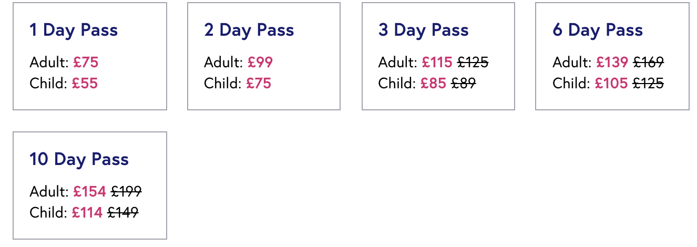Click 10 Day adult price £154
Screen dimensions: 697x247
pyautogui.click(x=89, y=192)
